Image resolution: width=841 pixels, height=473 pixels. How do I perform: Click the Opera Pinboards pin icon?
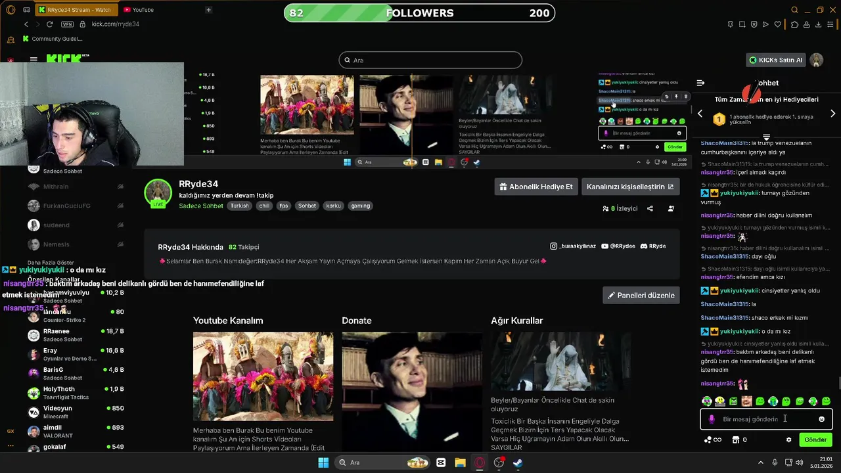click(x=731, y=24)
